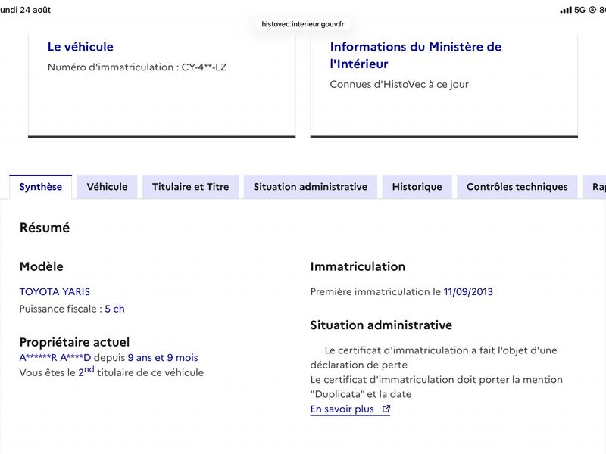The width and height of the screenshot is (606, 454).
Task: Tap the cellular signal bars icon
Action: (x=566, y=10)
